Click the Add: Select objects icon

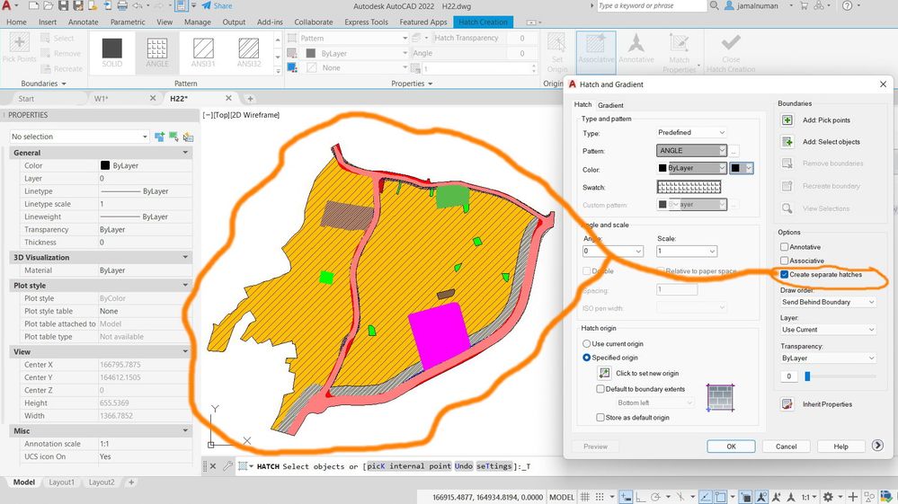coord(787,142)
